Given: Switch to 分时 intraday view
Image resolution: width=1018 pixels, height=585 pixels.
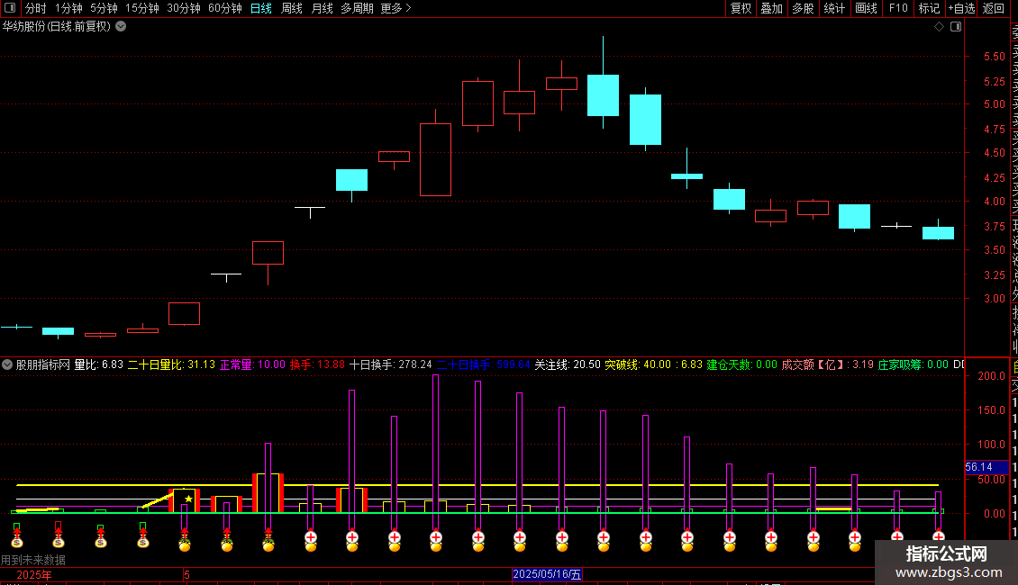Looking at the screenshot, I should tap(36, 8).
